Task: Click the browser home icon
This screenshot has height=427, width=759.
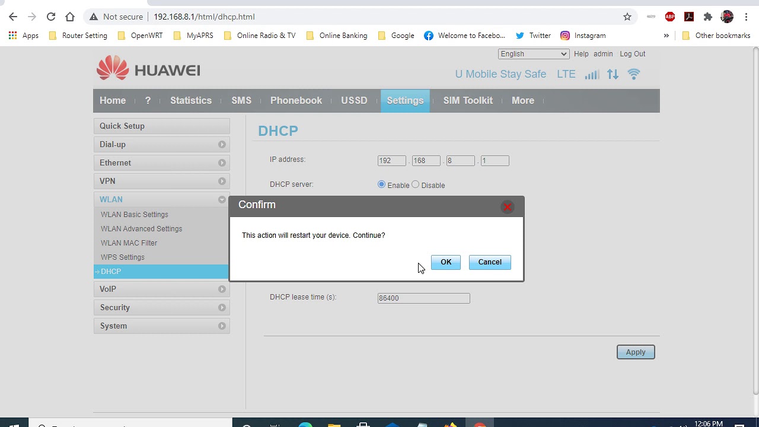Action: (x=70, y=17)
